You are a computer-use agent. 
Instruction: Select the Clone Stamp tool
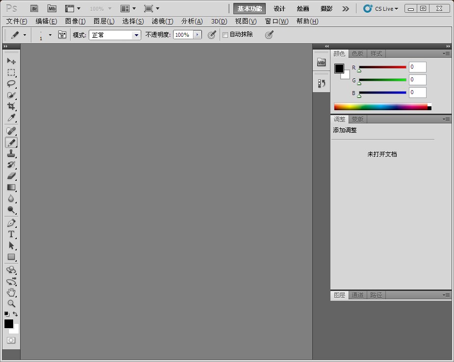click(11, 153)
